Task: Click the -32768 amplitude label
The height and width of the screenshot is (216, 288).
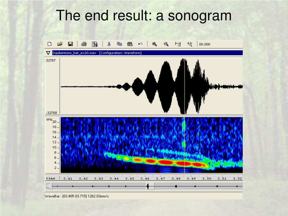Action: [51, 113]
